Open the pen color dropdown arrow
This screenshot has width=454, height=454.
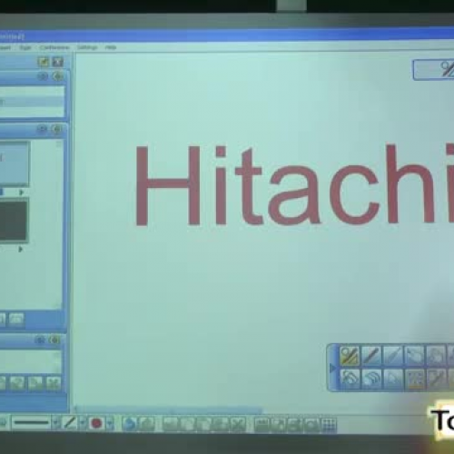110,423
